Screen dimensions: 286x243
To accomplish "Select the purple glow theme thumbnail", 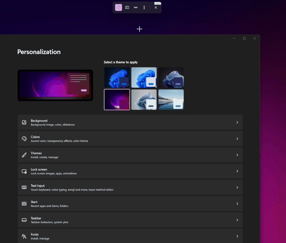I will point(117,100).
